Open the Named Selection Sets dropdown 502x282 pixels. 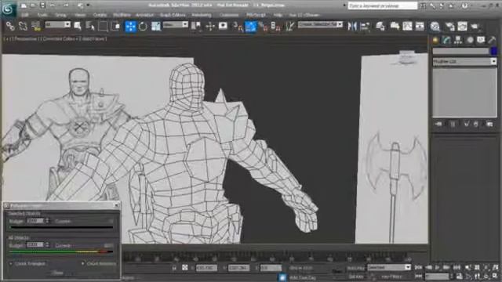click(x=320, y=24)
